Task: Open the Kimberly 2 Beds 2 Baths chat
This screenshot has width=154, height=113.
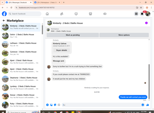Action: (x=21, y=27)
